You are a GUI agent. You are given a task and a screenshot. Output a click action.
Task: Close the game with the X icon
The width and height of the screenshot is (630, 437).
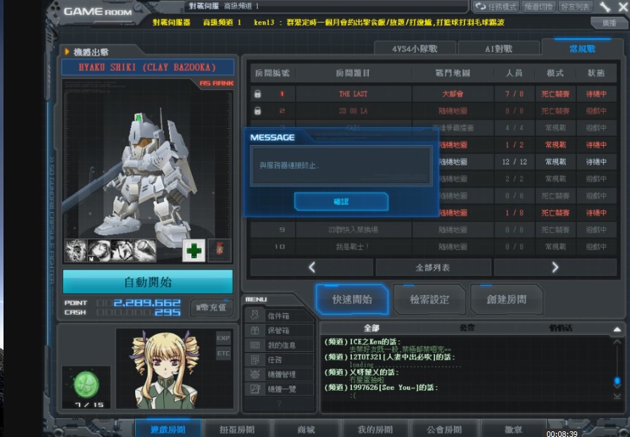[x=622, y=6]
